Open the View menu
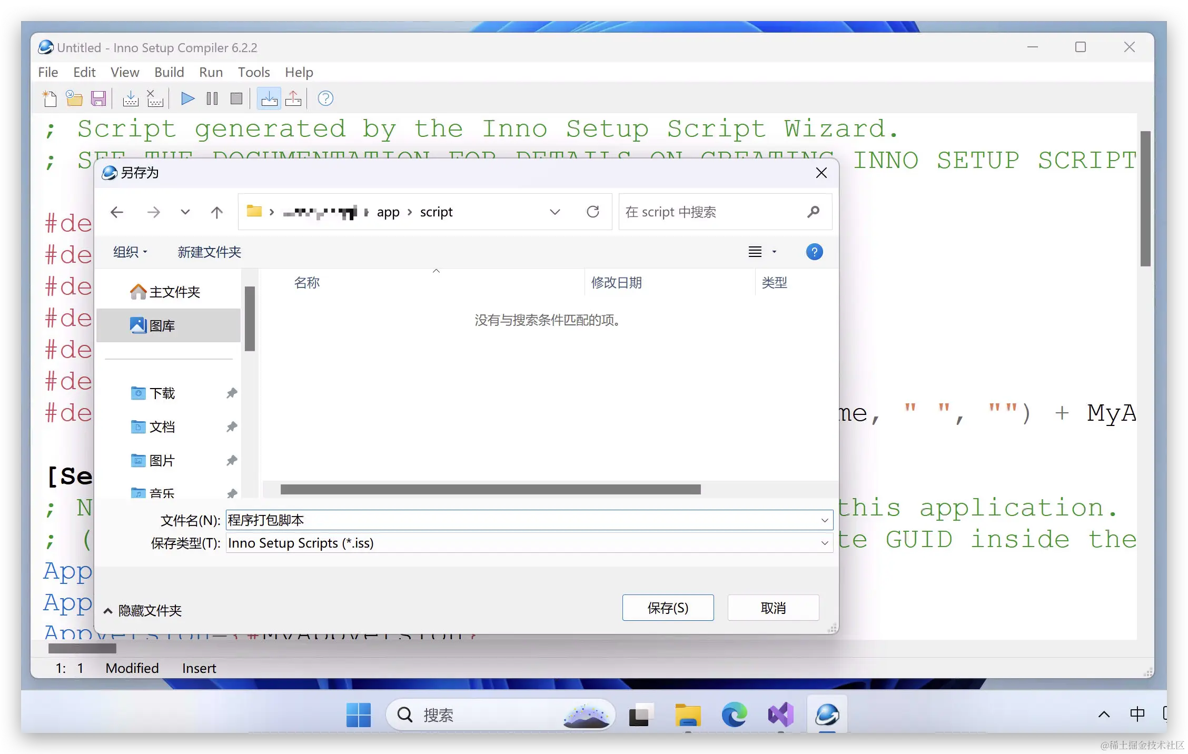This screenshot has height=754, width=1188. tap(125, 72)
